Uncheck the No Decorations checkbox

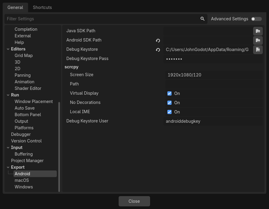coord(169,103)
